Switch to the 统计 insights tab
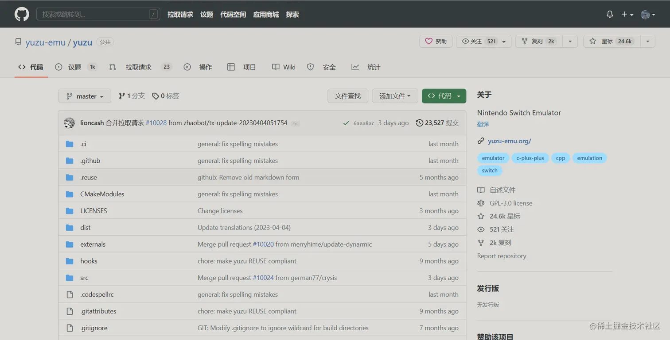670x340 pixels. tap(366, 67)
